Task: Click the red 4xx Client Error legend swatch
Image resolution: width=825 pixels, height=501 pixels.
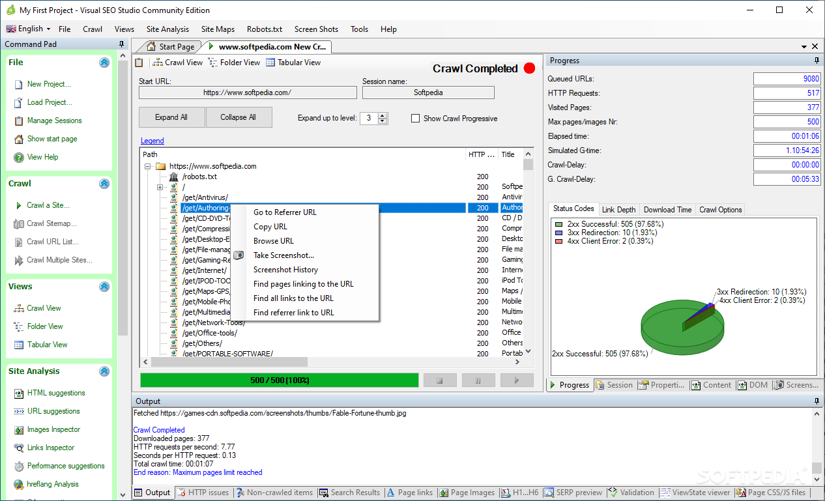Action: click(x=559, y=241)
